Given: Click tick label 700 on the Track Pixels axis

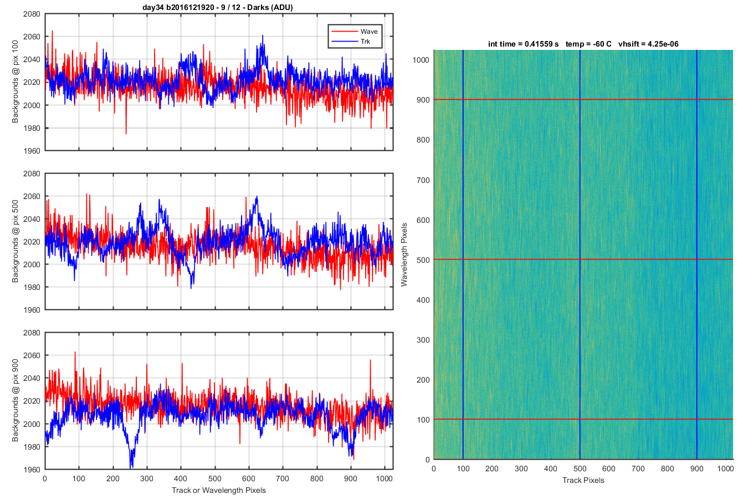Looking at the screenshot, I should 638,469.
